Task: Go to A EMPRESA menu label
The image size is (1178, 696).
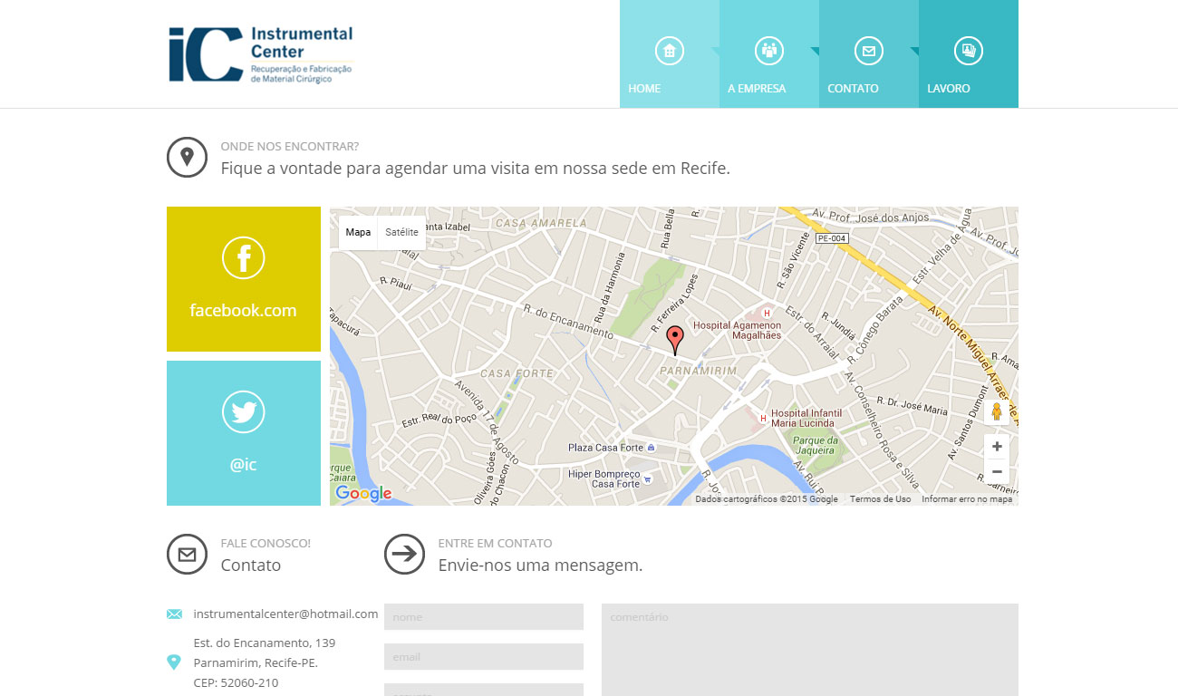Action: (757, 89)
